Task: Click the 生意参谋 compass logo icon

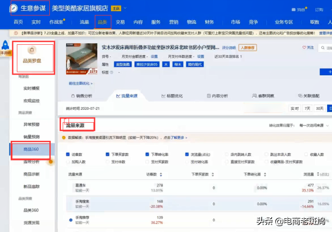Action: pos(13,8)
